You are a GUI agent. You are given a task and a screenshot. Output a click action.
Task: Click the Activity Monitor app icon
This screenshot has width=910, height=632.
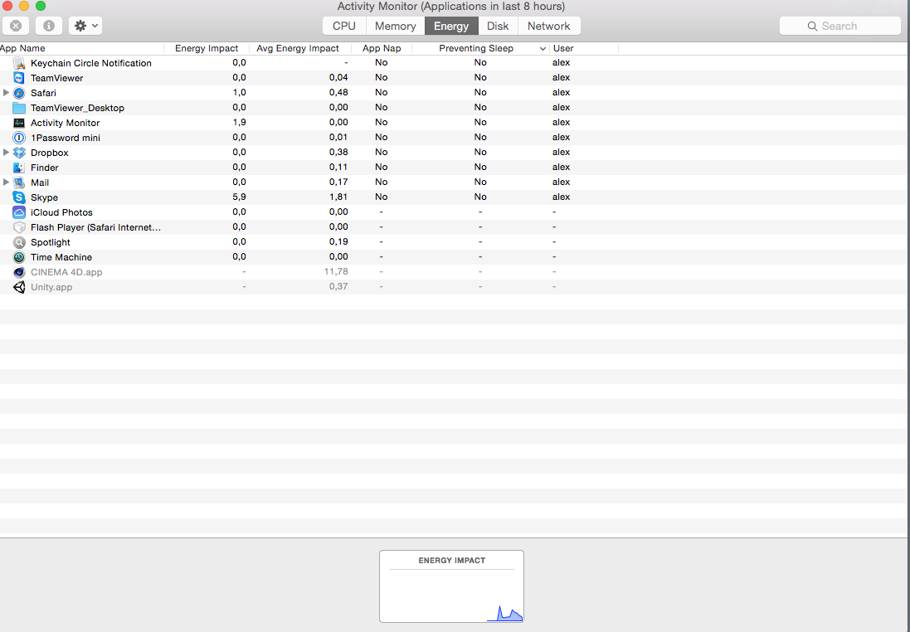pyautogui.click(x=19, y=123)
